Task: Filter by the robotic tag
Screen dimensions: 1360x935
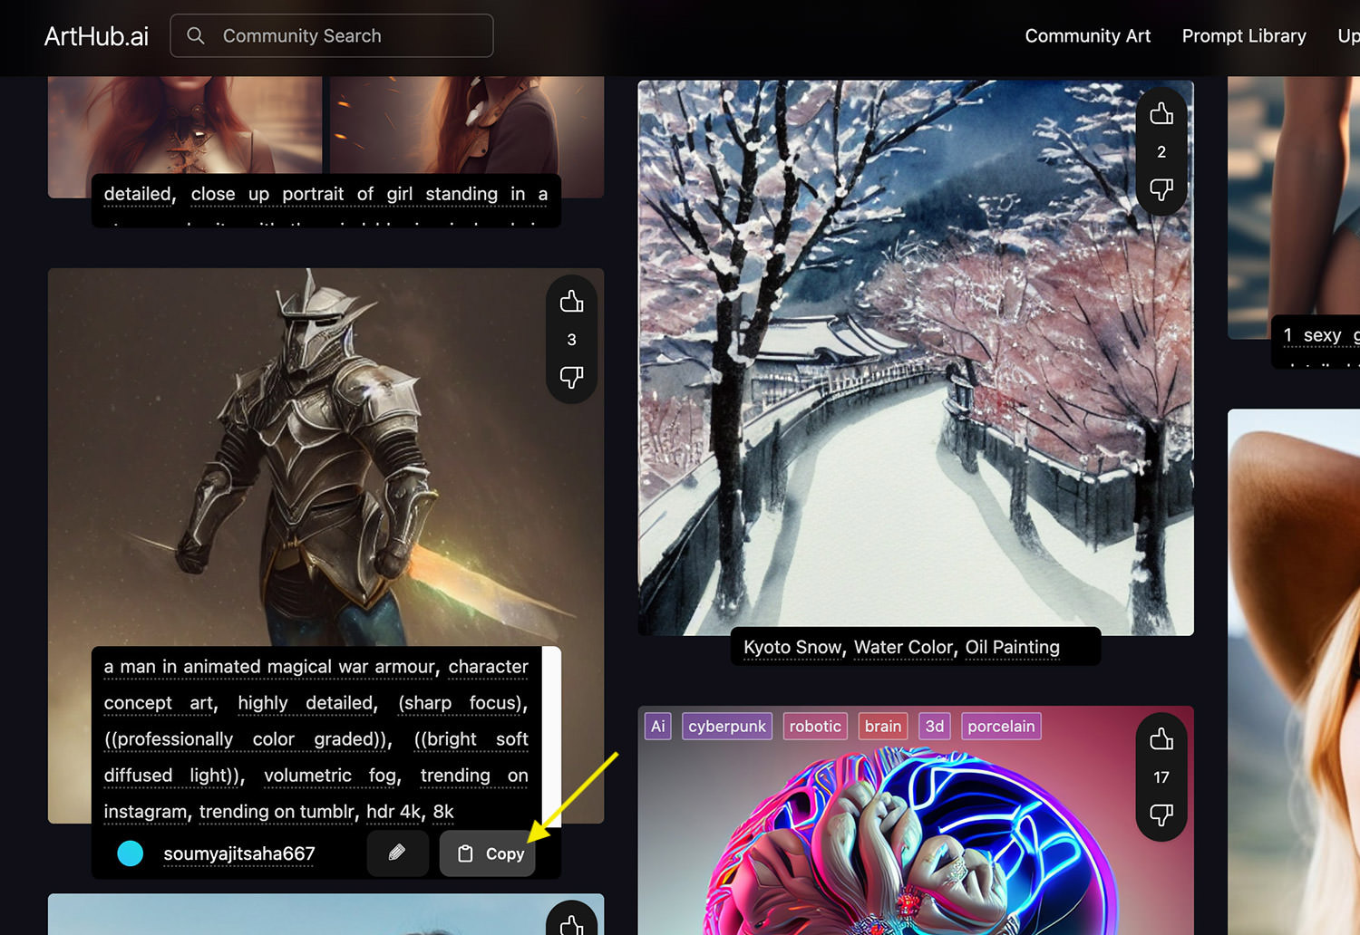Action: click(x=815, y=727)
